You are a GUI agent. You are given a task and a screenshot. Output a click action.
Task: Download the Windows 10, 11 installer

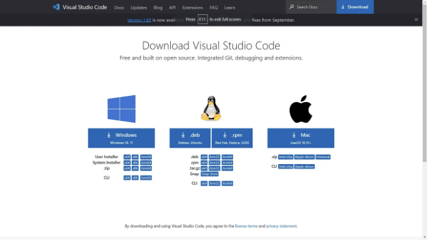coord(121,138)
